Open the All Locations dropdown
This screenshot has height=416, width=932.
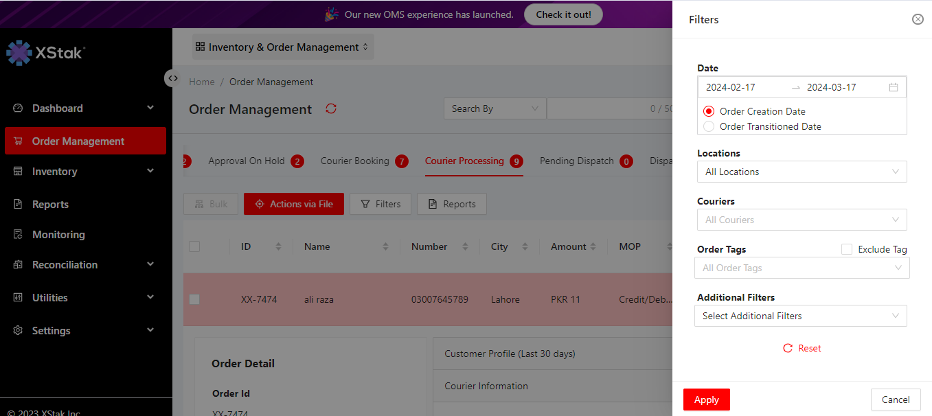pyautogui.click(x=802, y=172)
